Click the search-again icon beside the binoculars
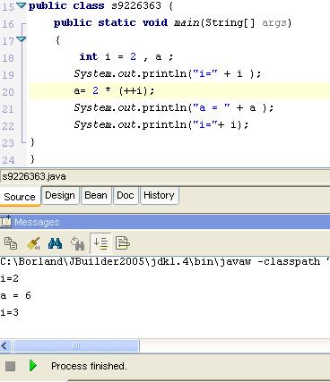Screen dimensions: 330x382 (78, 243)
